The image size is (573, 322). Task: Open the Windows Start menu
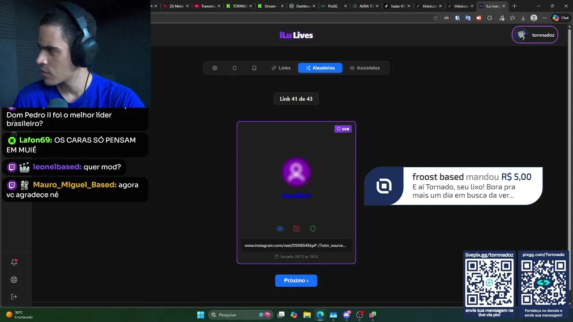coord(201,315)
